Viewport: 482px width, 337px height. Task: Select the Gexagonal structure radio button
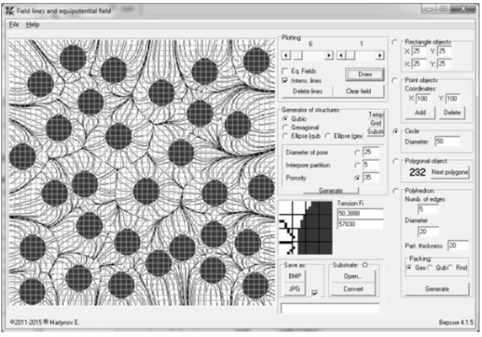click(285, 127)
